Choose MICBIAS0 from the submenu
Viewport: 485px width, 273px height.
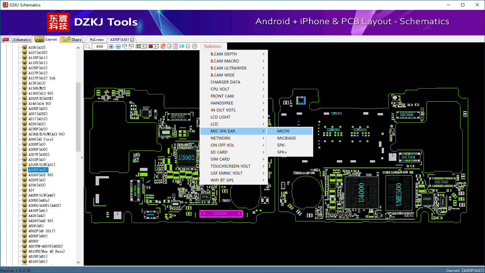click(x=290, y=138)
